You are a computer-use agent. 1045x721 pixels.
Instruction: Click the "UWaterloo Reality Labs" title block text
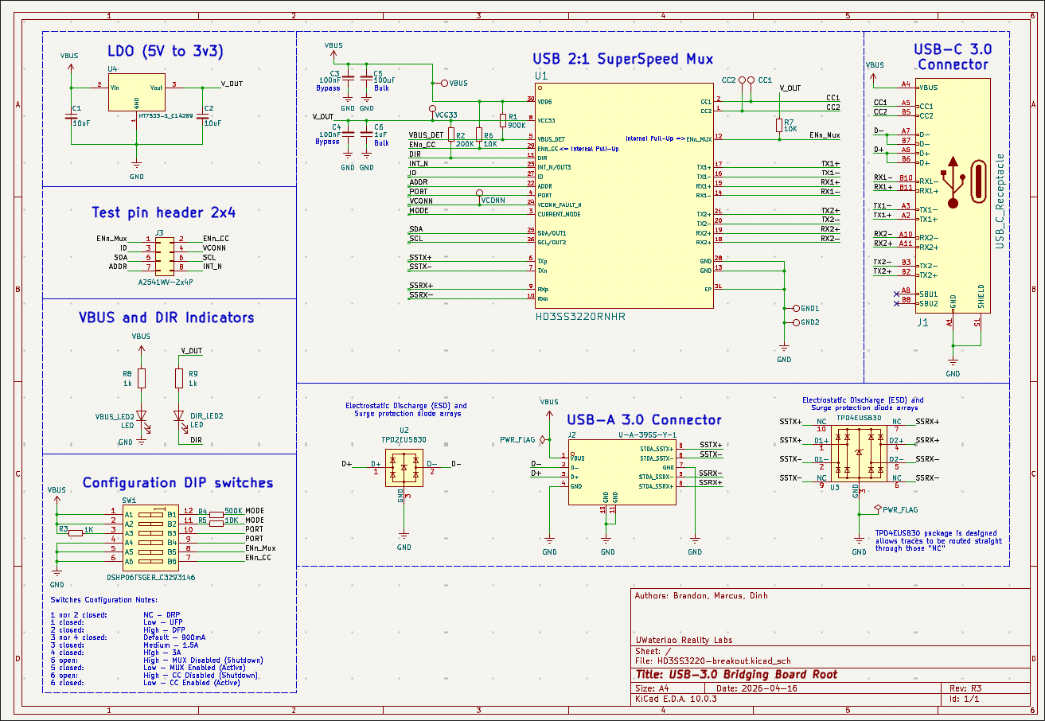[x=684, y=640]
